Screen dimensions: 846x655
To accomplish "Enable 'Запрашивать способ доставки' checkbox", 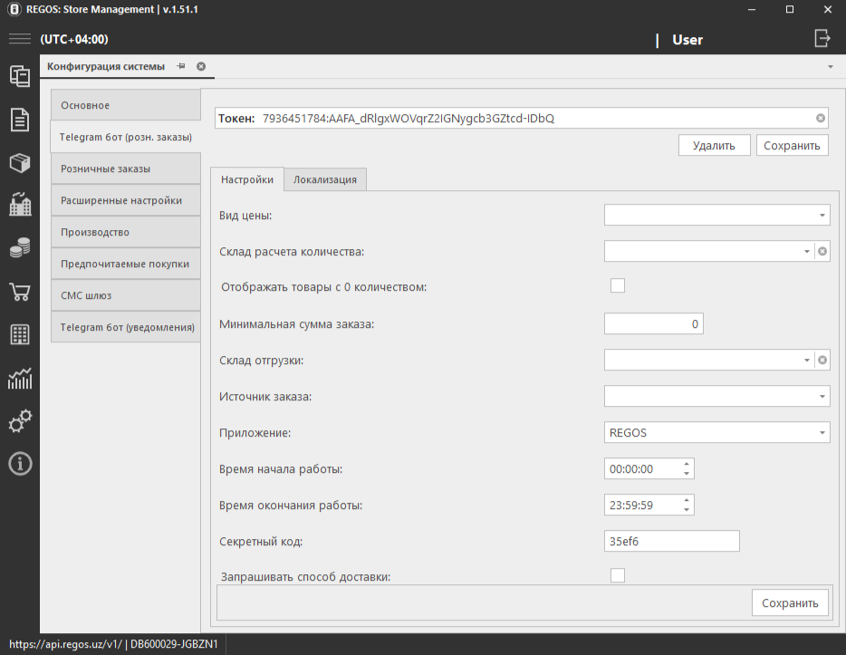I will pos(618,575).
